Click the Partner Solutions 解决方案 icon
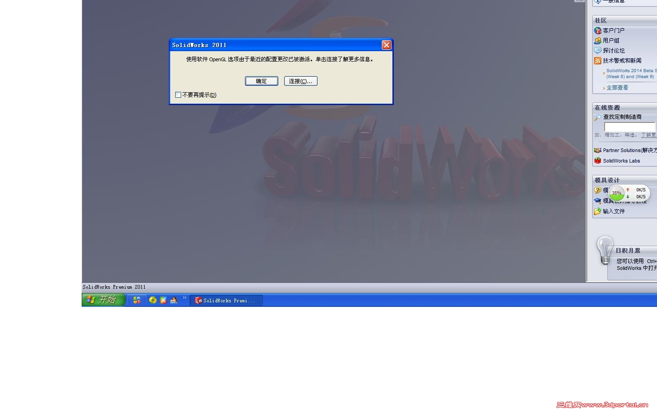Image resolution: width=657 pixels, height=411 pixels. pos(598,150)
